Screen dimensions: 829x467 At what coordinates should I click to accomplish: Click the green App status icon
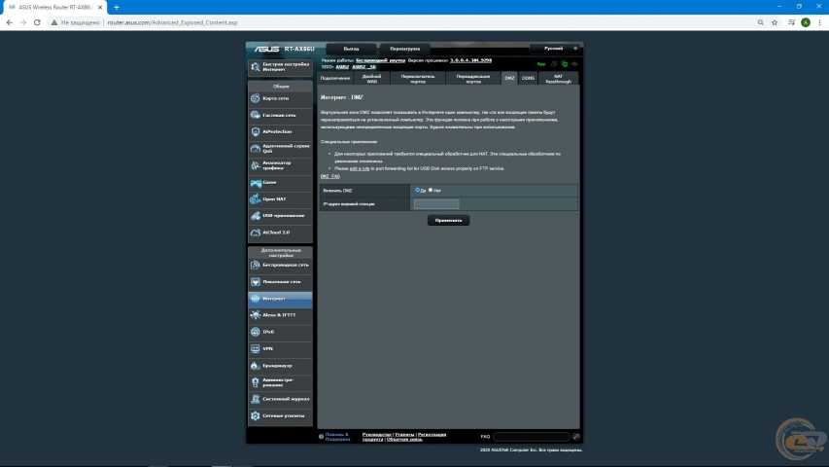[541, 64]
